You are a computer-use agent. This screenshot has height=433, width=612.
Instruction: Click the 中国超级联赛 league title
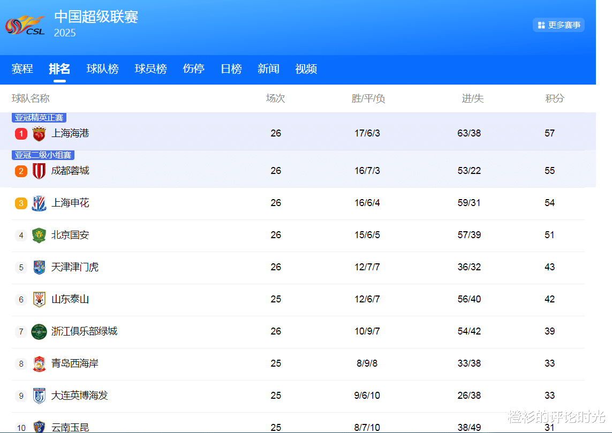[x=96, y=17]
